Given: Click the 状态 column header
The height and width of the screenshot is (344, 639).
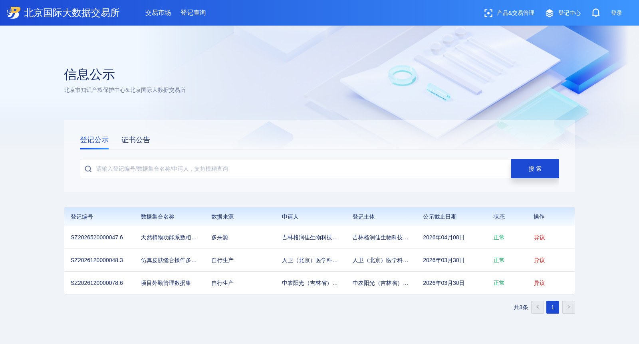Looking at the screenshot, I should [x=499, y=217].
